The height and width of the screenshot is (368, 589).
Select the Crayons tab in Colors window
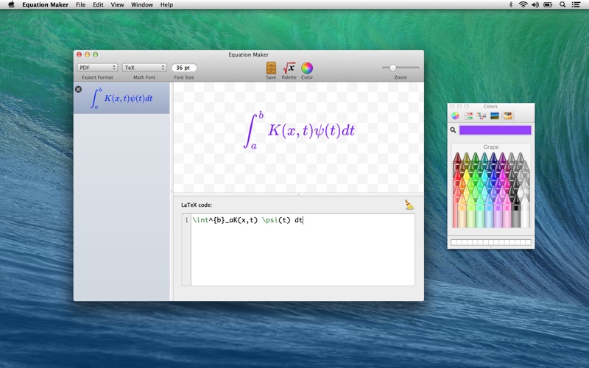(508, 116)
